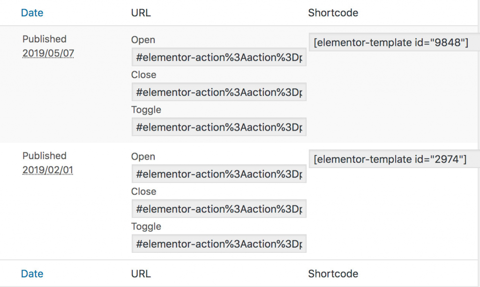This screenshot has height=287, width=480.
Task: Click the top Shortcode column header
Action: [x=333, y=13]
